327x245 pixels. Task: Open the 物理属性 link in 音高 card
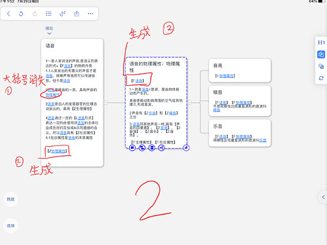coord(226,76)
